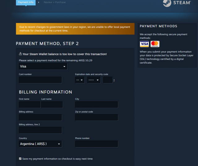Image resolution: width=198 pixels, height=166 pixels.
Task: Focus the City input field
Action: [97, 105]
